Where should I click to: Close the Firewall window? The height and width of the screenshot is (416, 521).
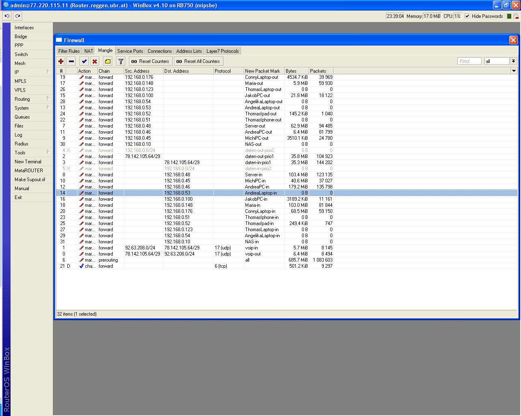[513, 40]
